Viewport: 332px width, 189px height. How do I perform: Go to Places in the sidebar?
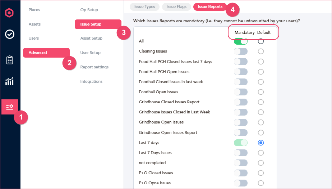coord(34,10)
